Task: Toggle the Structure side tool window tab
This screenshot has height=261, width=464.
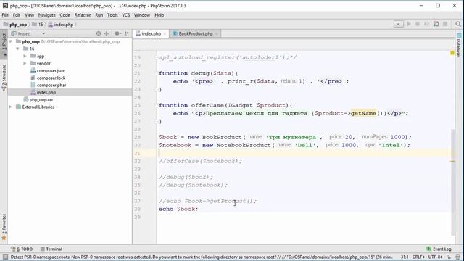Action: [x=4, y=78]
